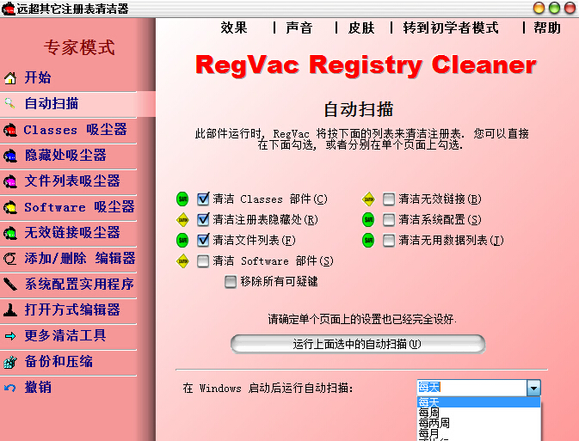Click the app logo icon in title bar
The width and height of the screenshot is (579, 441).
click(8, 8)
